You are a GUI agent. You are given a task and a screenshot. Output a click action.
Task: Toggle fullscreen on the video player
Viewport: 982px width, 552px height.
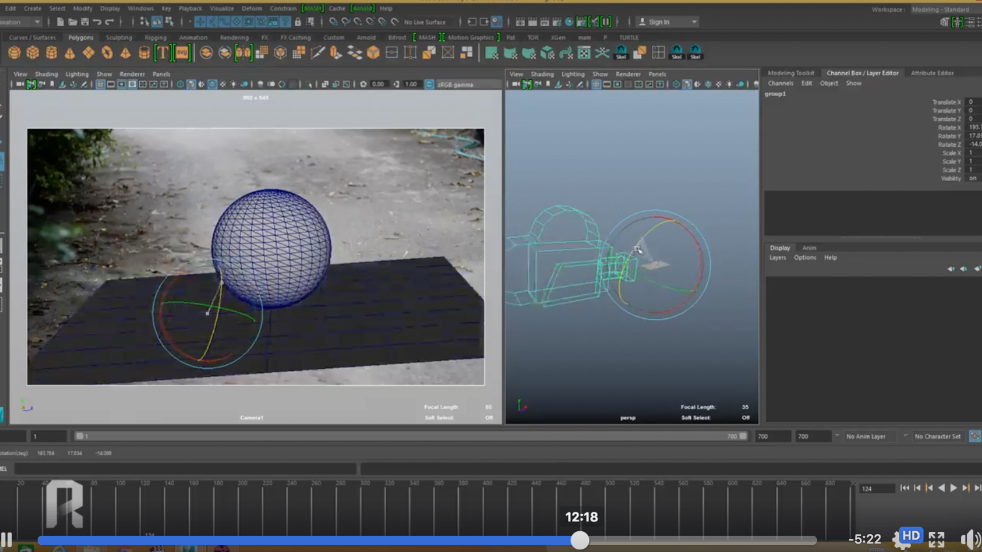coord(936,539)
